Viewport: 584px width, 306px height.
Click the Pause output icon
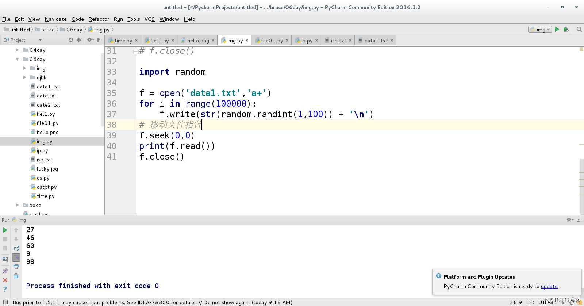pyautogui.click(x=5, y=248)
